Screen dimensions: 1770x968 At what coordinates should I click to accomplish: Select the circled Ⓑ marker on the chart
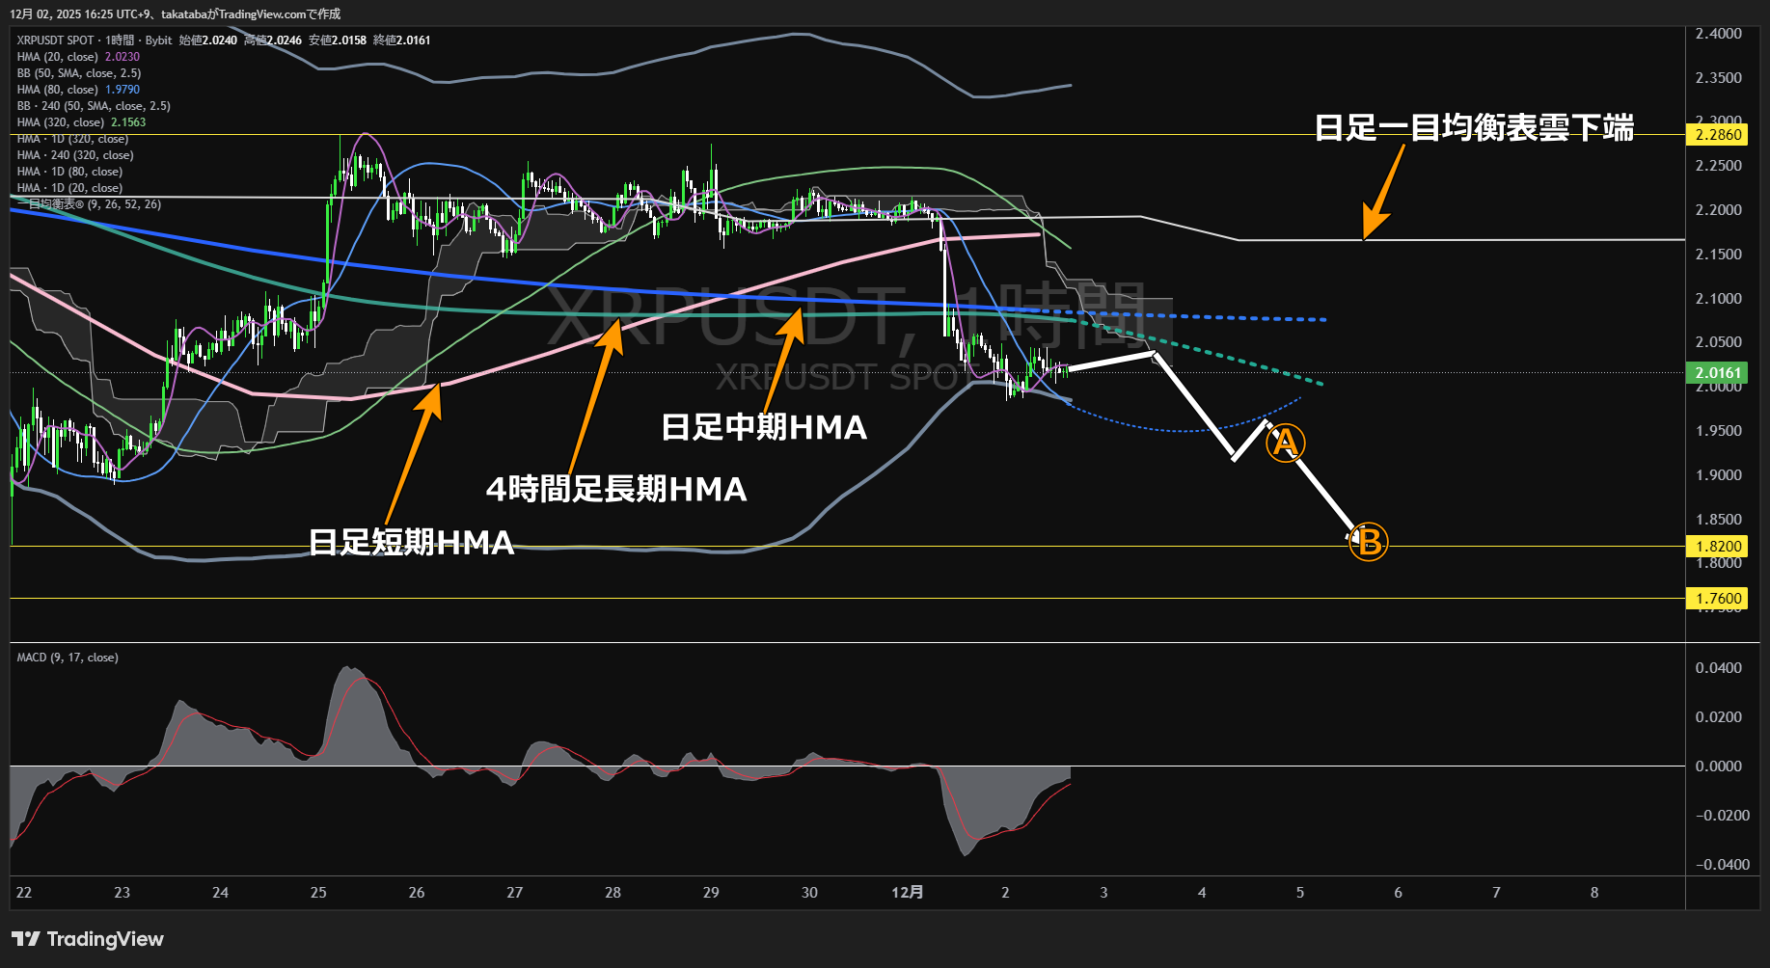point(1368,542)
